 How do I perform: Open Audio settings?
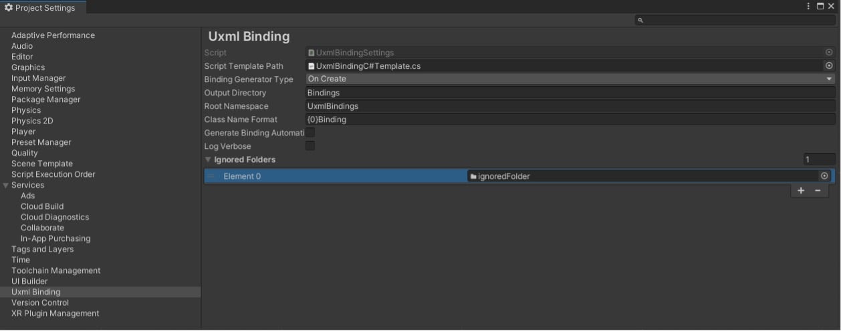click(x=22, y=46)
